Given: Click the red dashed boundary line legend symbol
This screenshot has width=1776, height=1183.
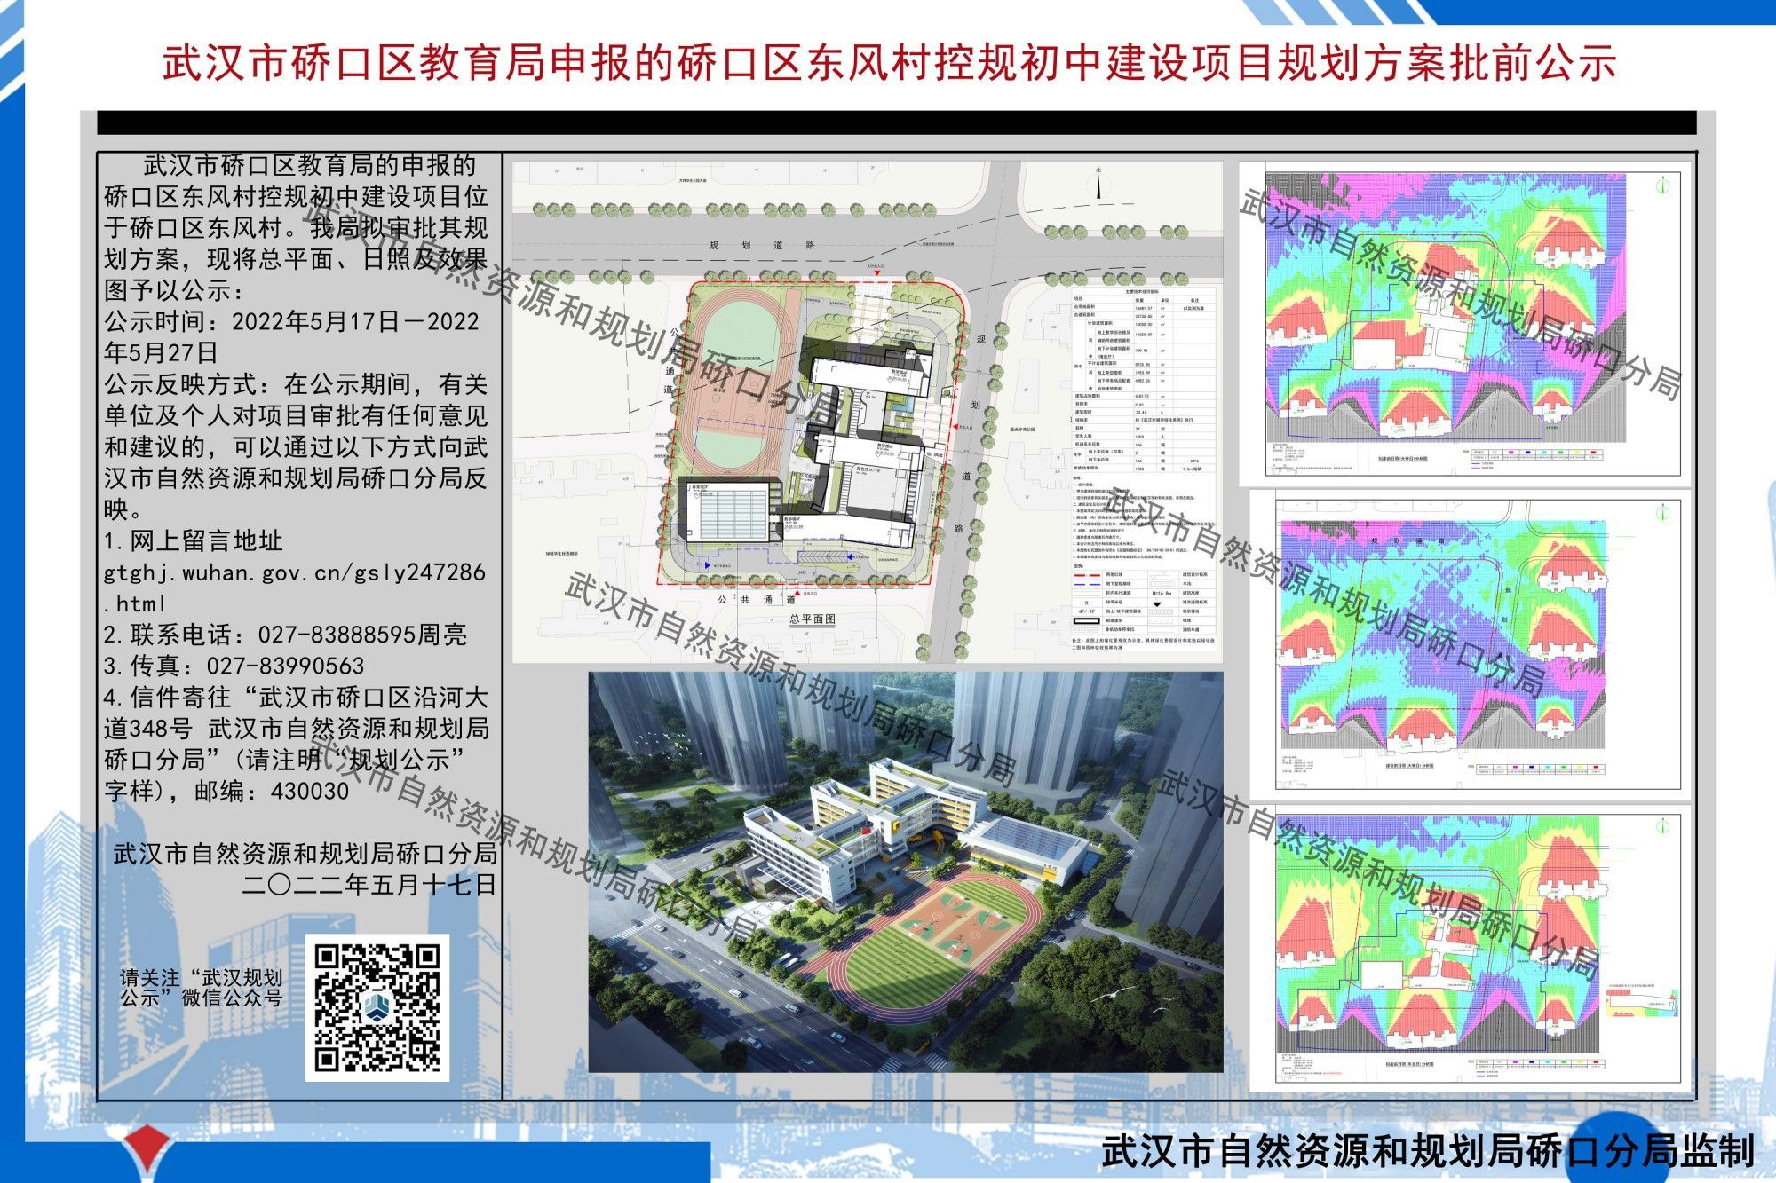Looking at the screenshot, I should (x=1087, y=575).
